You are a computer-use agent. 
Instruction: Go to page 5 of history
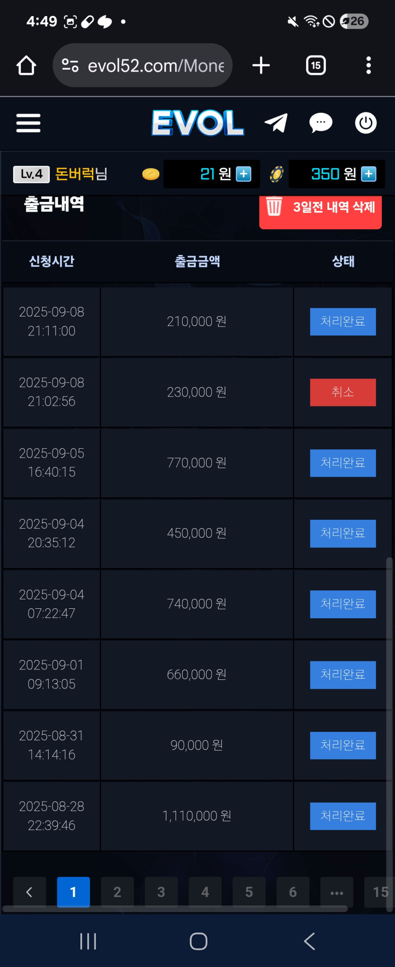pyautogui.click(x=249, y=892)
